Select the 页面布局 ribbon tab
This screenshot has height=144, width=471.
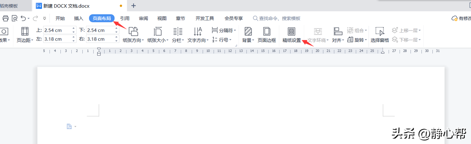click(102, 18)
